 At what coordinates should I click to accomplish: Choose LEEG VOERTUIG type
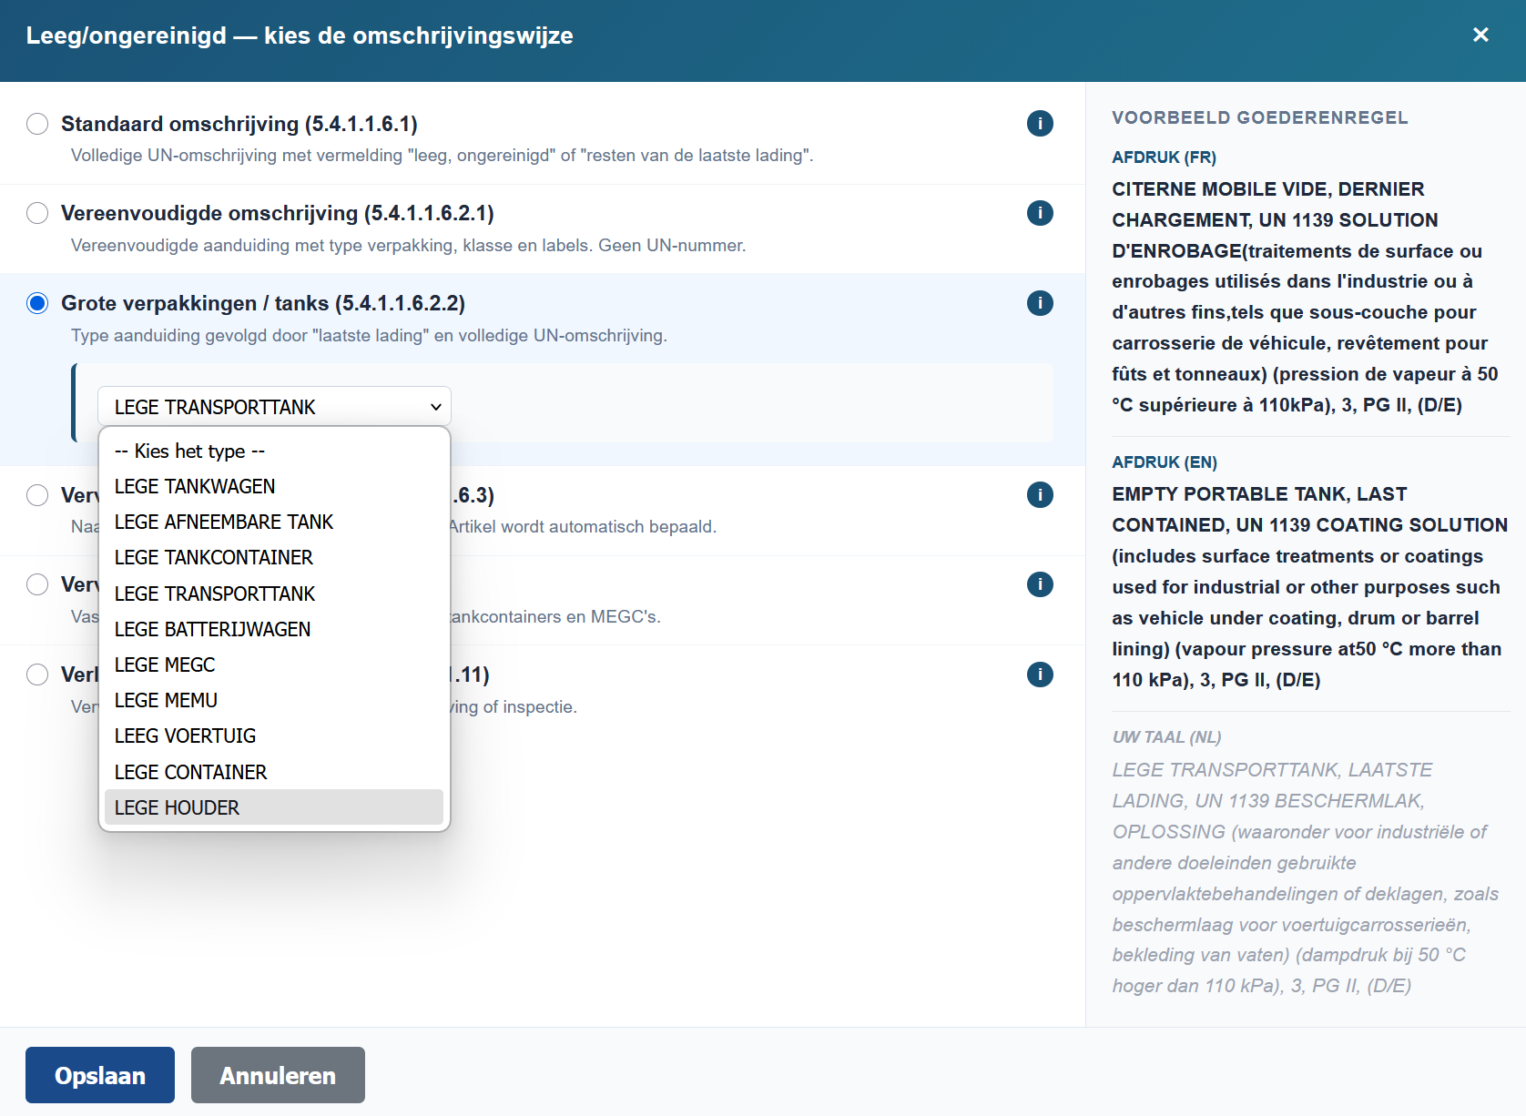coord(185,736)
